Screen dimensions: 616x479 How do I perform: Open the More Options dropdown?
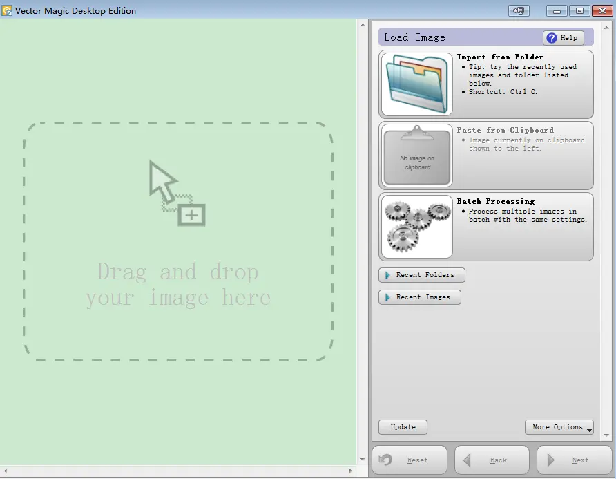[x=559, y=427]
